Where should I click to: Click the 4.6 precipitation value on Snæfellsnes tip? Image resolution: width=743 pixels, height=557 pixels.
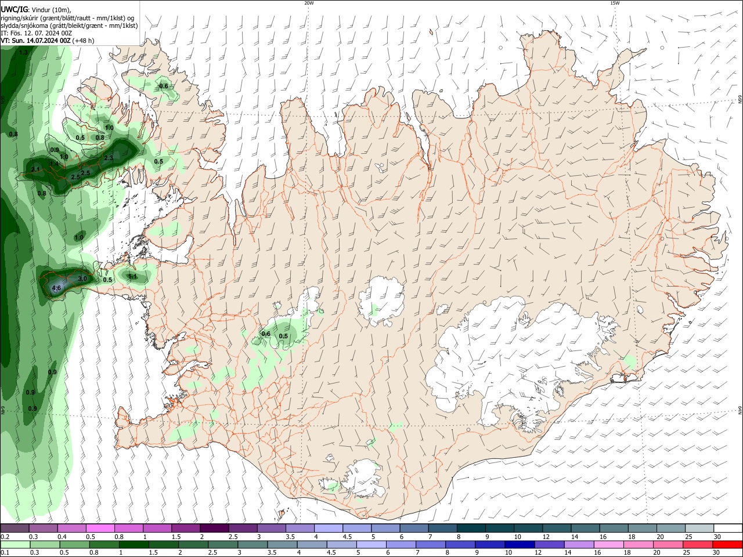(x=56, y=288)
